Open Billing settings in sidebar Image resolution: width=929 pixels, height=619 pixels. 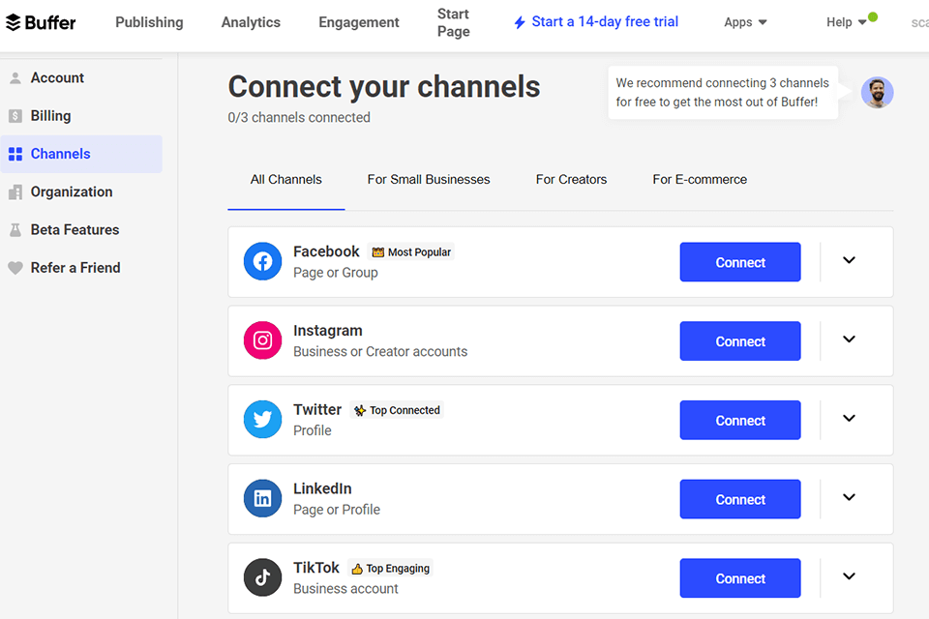click(x=81, y=116)
